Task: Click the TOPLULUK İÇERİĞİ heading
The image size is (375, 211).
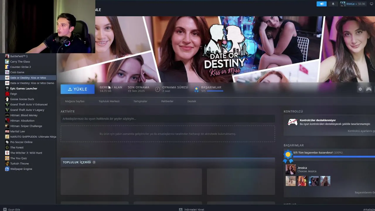Action: click(77, 162)
